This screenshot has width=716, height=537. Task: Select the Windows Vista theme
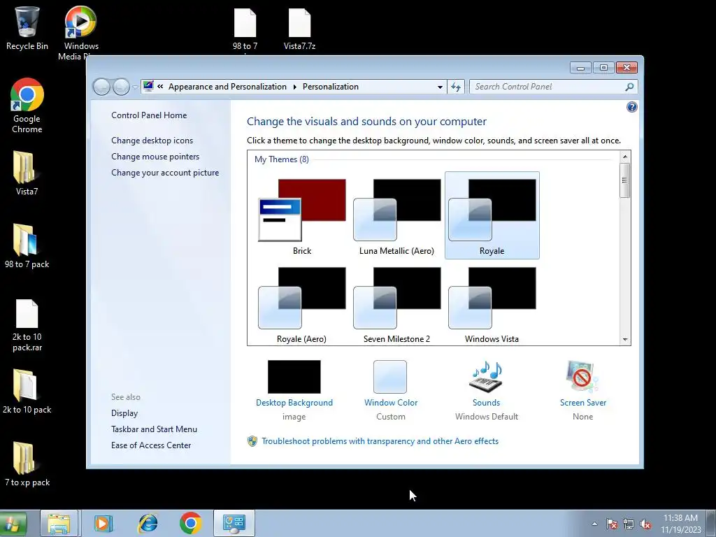[x=492, y=304]
